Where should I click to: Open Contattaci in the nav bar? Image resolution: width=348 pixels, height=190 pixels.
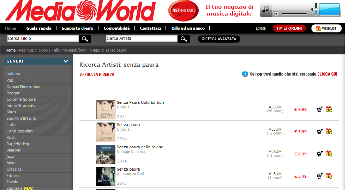pos(150,28)
